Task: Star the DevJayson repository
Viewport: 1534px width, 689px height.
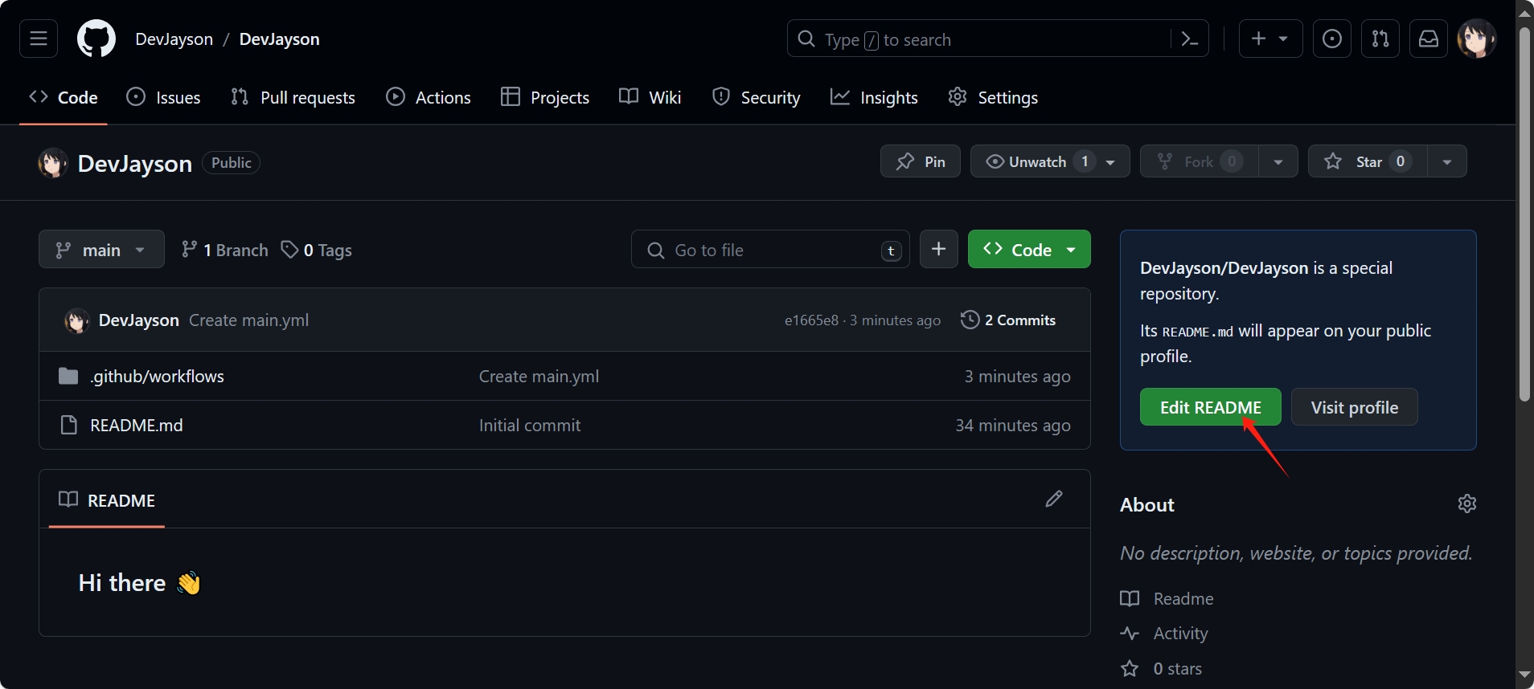Action: click(1368, 161)
